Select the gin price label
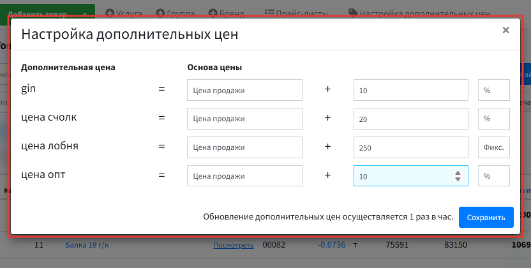Screen dimensions: 531x268 (x=29, y=89)
